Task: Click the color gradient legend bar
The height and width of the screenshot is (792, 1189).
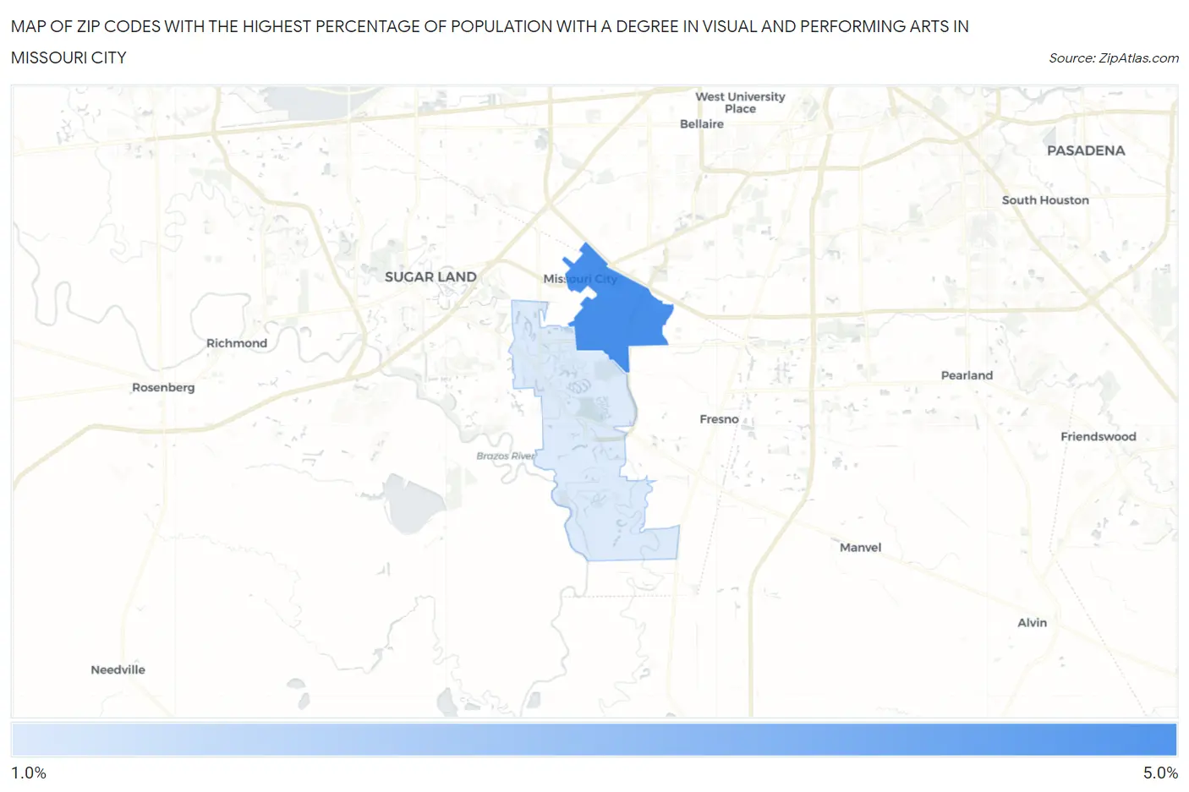Action: click(594, 740)
